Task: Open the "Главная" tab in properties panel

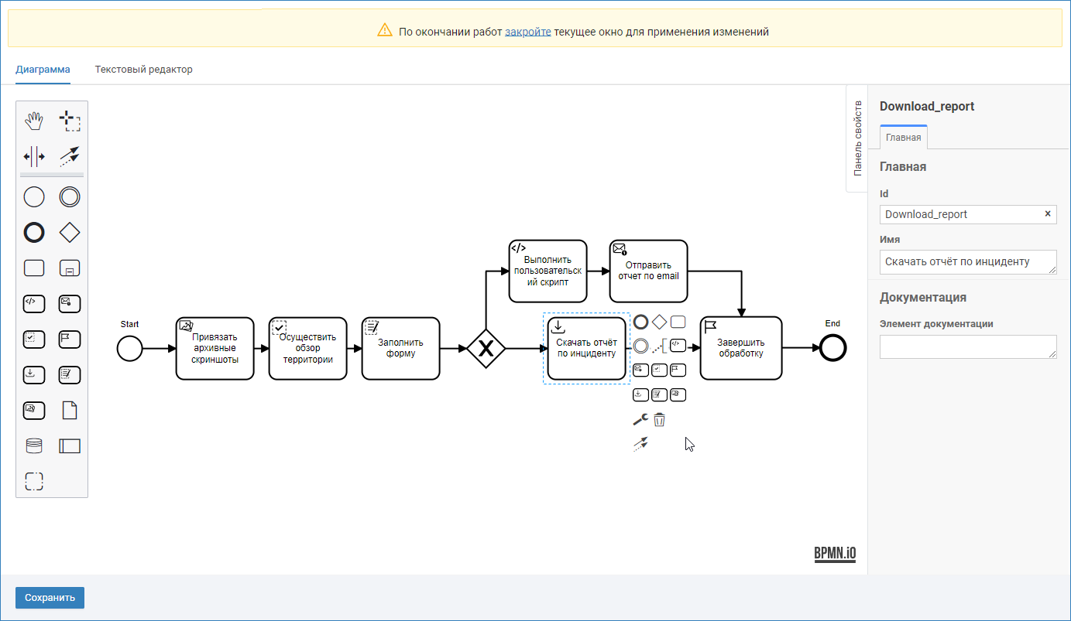Action: 903,138
